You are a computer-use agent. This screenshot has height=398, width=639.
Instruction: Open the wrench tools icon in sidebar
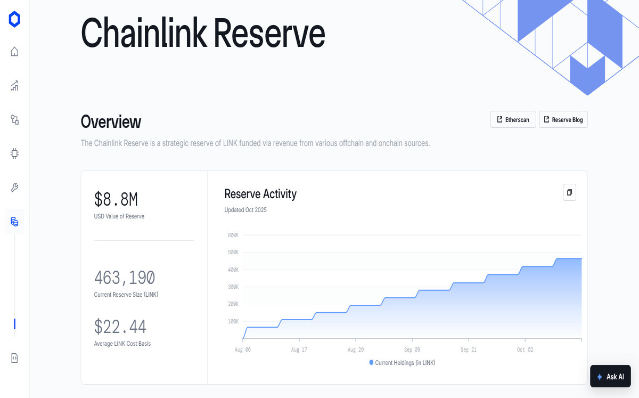pos(14,188)
